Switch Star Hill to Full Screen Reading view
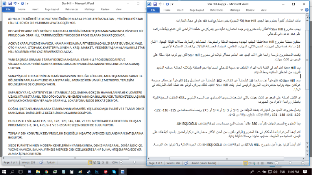Viewport: 312px width, 175px height. (x=95, y=162)
